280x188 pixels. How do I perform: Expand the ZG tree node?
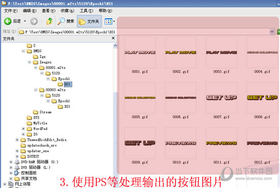(x=23, y=134)
